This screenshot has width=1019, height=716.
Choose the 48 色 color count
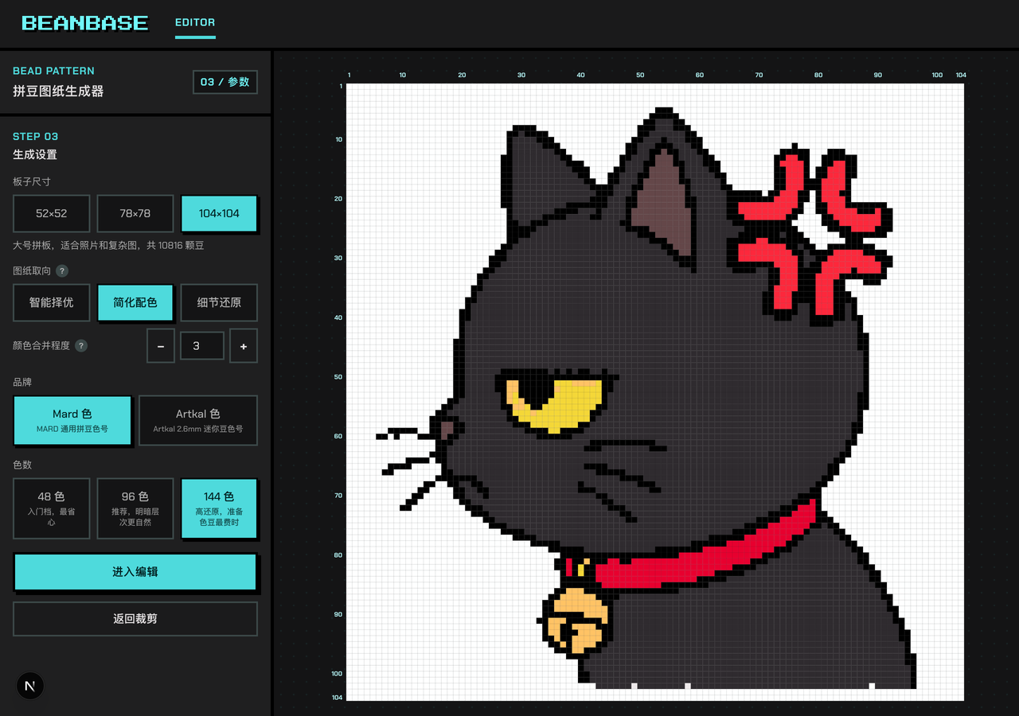click(x=52, y=508)
